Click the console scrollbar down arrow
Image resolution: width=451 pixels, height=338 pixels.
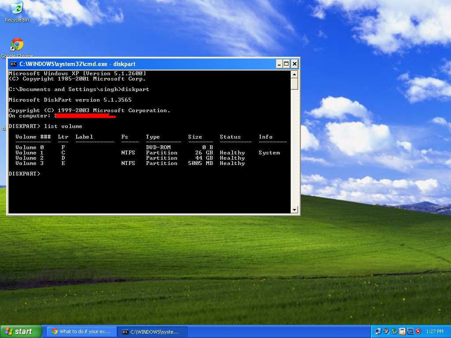pyautogui.click(x=294, y=210)
